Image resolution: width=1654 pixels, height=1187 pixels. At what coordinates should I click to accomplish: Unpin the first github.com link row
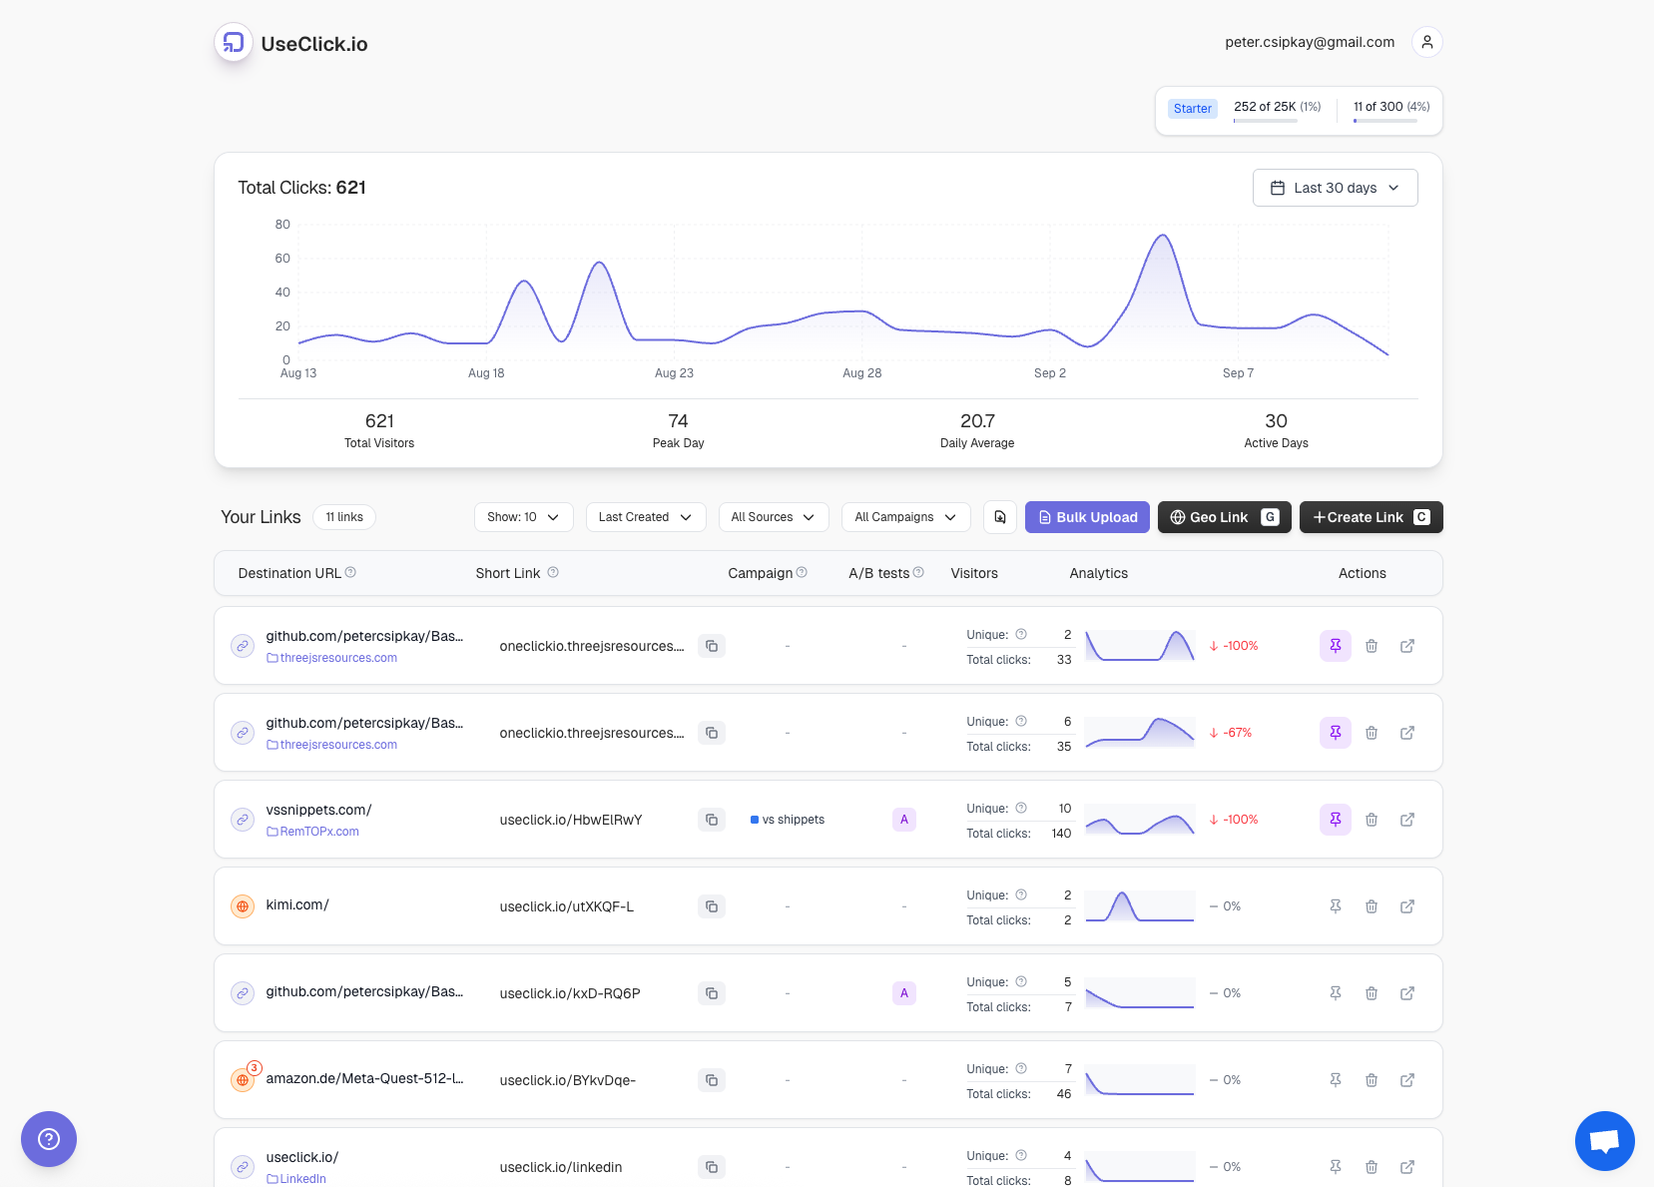click(1335, 646)
